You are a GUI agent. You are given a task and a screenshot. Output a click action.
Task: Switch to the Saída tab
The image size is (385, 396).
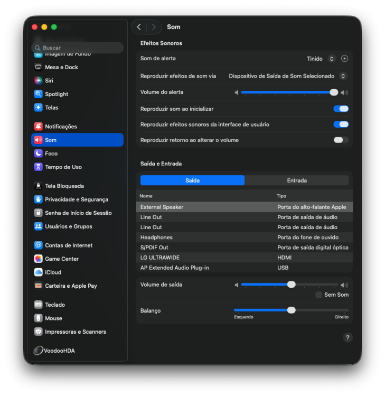click(192, 181)
